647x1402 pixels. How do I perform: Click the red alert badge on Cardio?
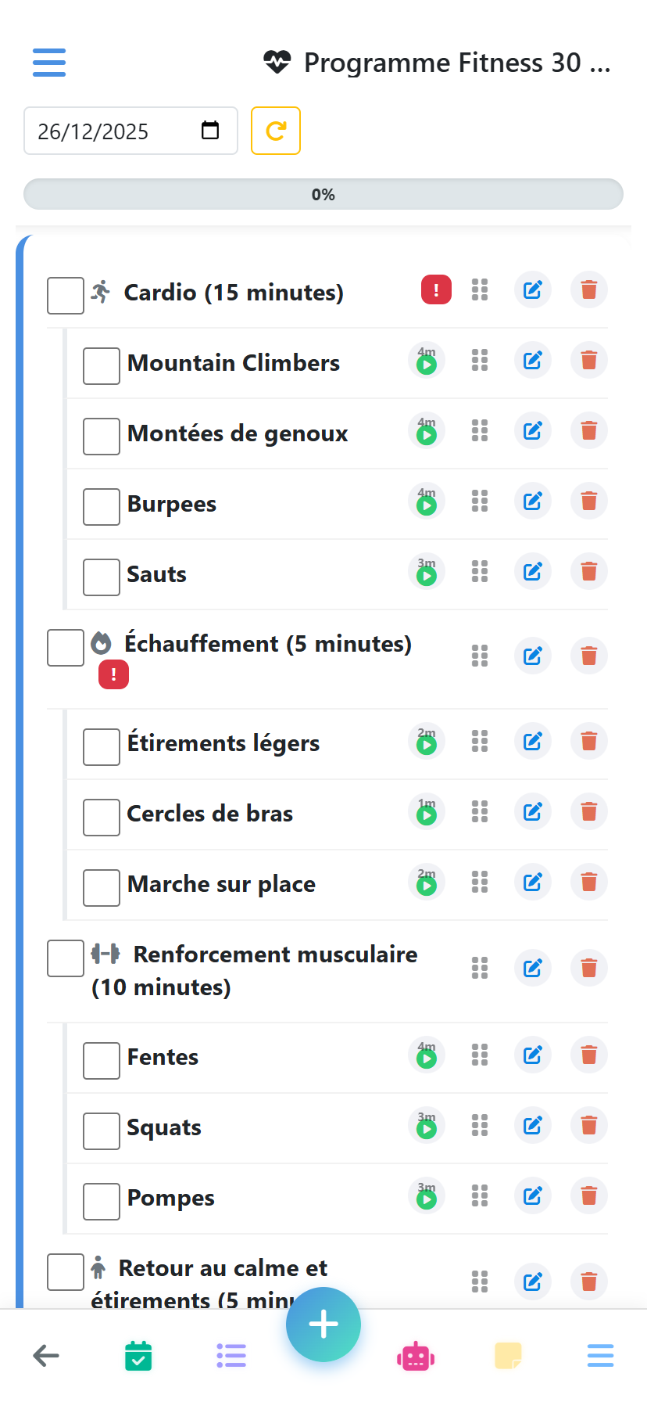click(436, 290)
